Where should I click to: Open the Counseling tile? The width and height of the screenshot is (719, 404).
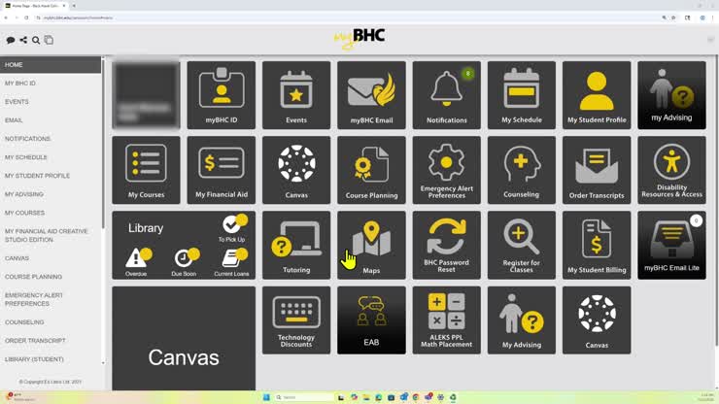522,170
